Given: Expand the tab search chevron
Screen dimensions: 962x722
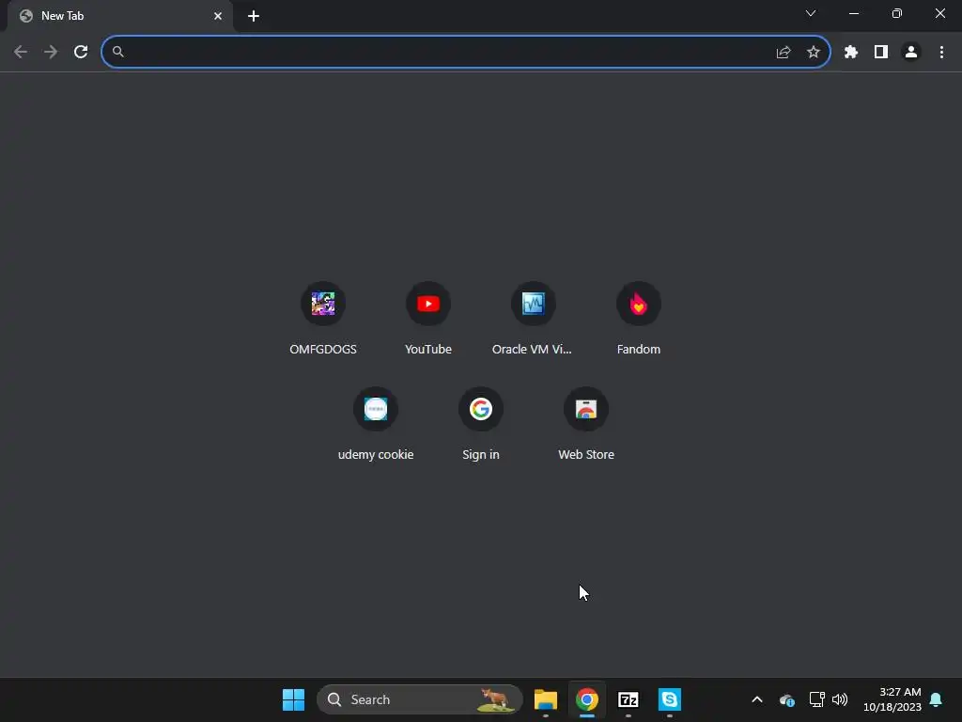Looking at the screenshot, I should coord(811,13).
